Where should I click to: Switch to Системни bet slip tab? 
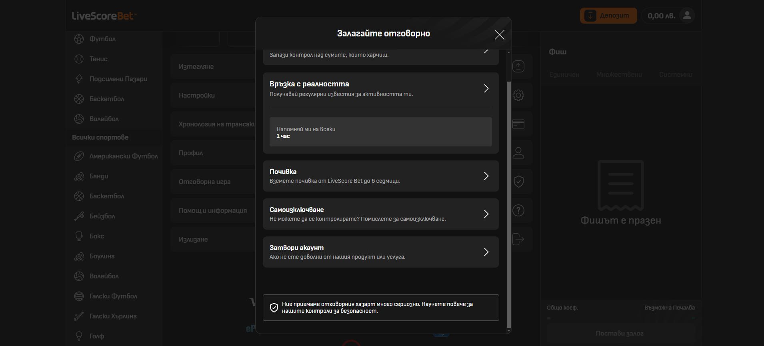676,74
